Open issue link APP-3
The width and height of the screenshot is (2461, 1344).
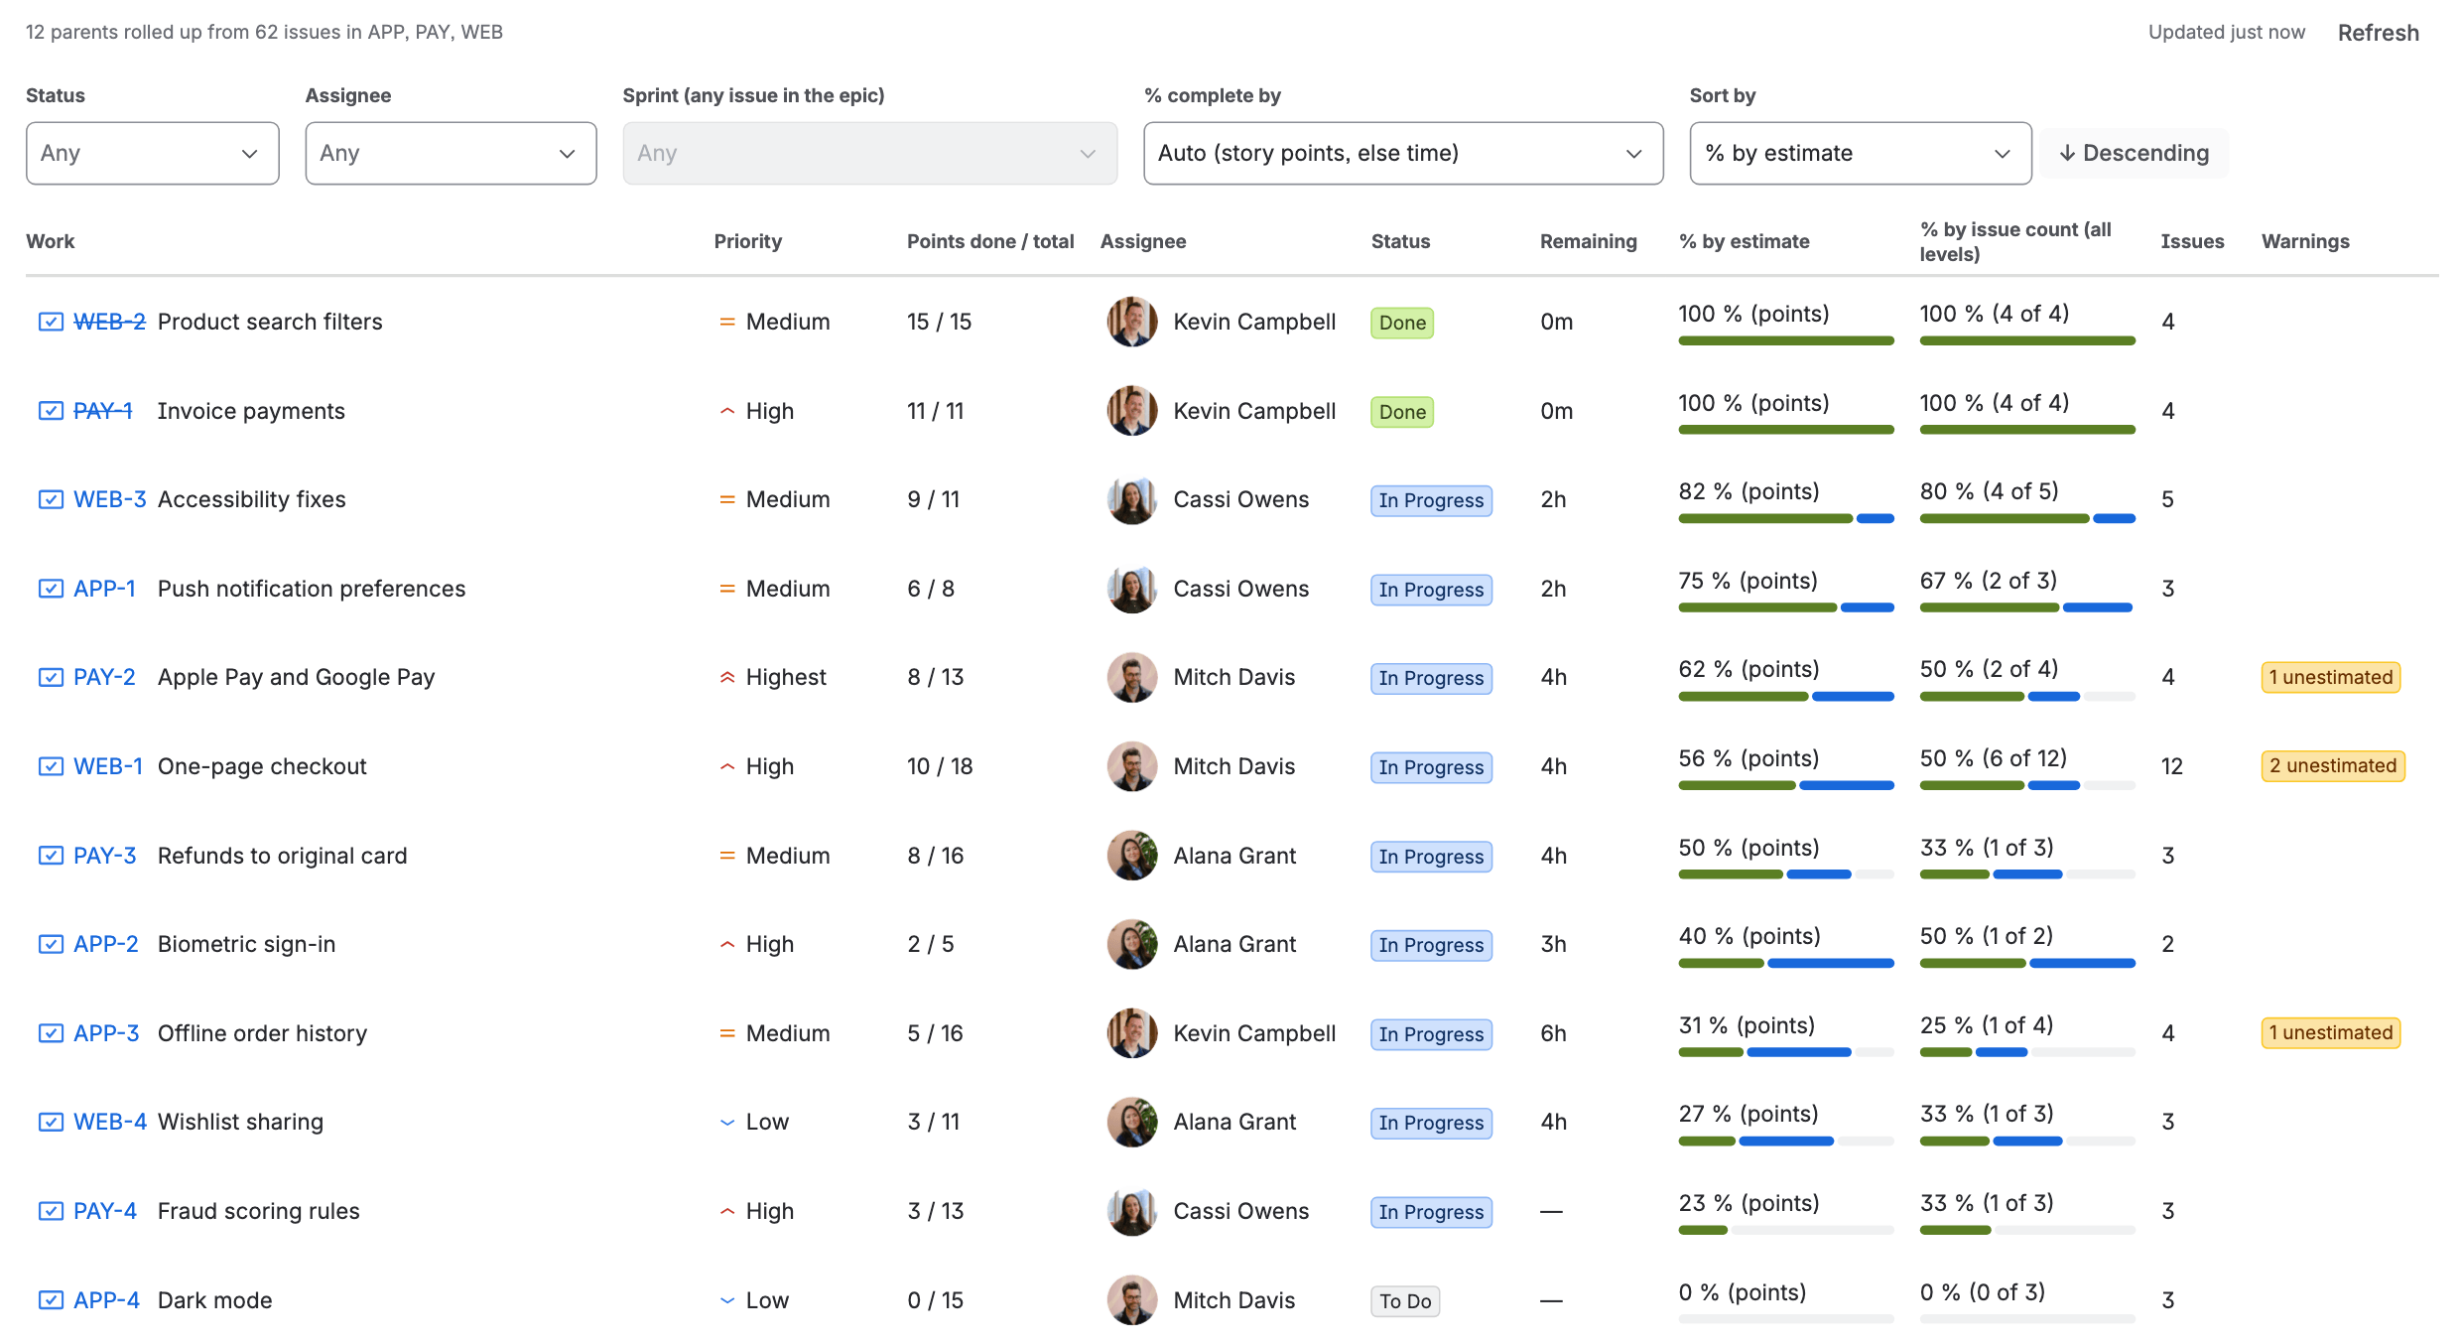tap(106, 1033)
